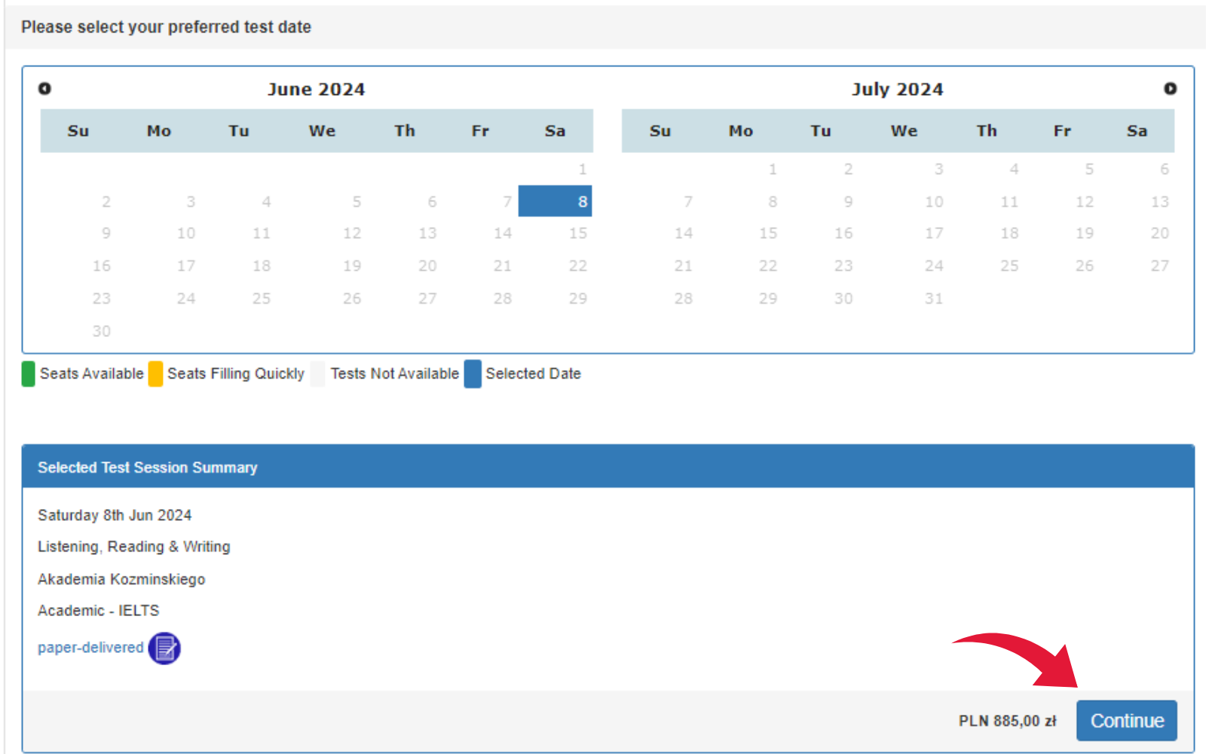Click July 27 in the calendar
The width and height of the screenshot is (1206, 754).
(x=1159, y=266)
